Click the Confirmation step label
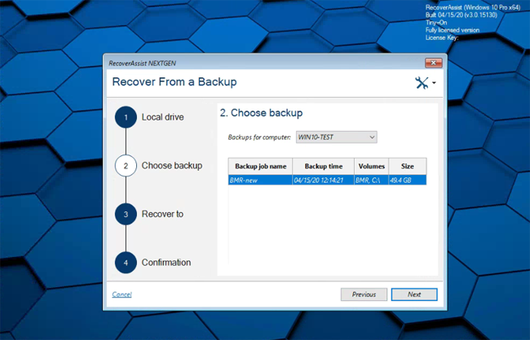This screenshot has height=340, width=530. (166, 263)
